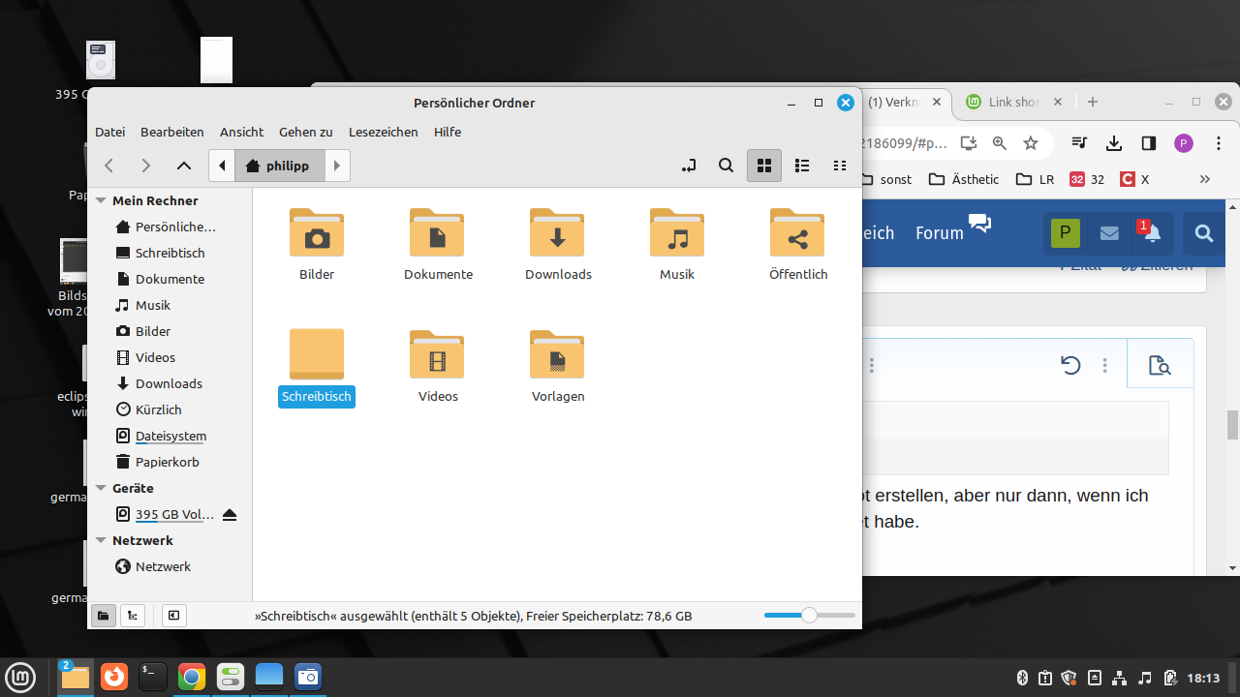Adjust the zoom slider in status bar
Image resolution: width=1240 pixels, height=697 pixels.
tap(810, 616)
